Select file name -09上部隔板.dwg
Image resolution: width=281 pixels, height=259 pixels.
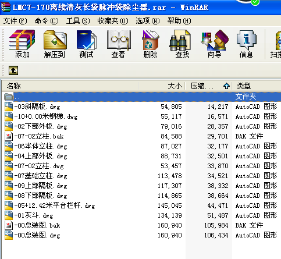tap(41, 186)
